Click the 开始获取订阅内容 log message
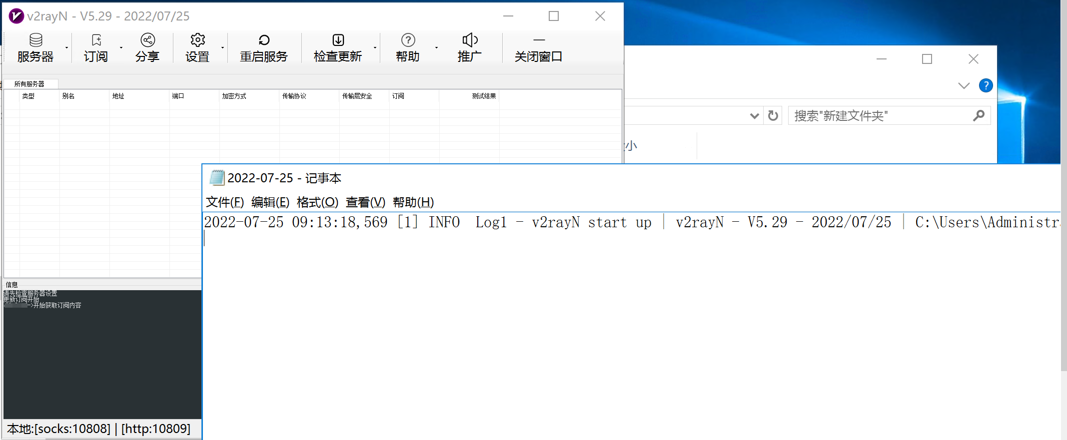This screenshot has width=1067, height=440. pyautogui.click(x=57, y=305)
